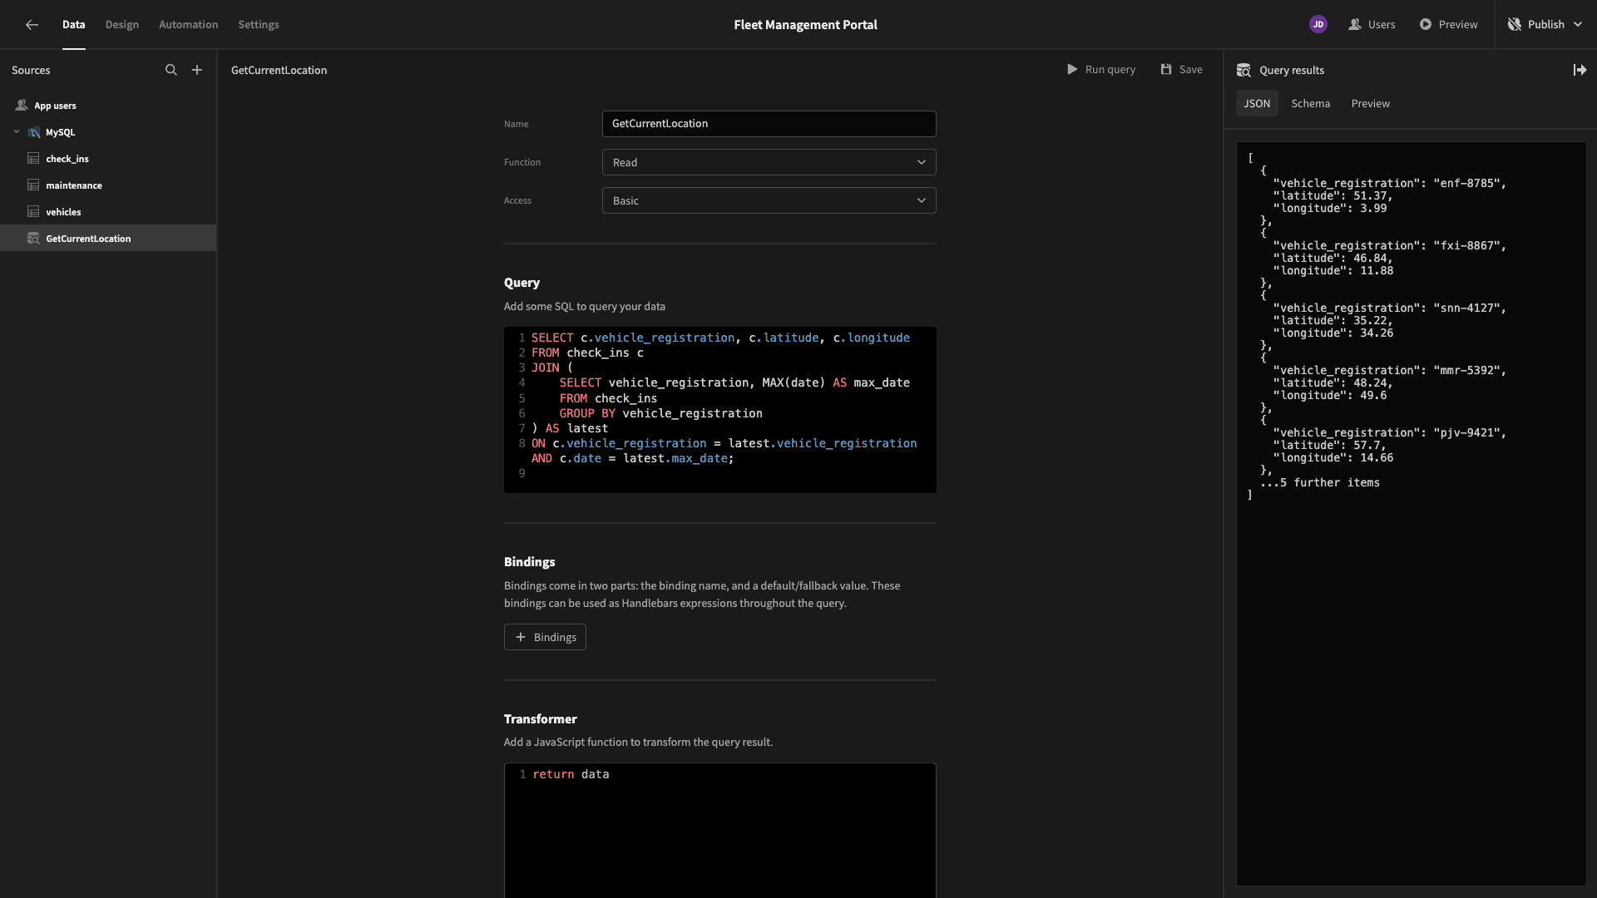
Task: Search sources with the magnifier icon
Action: coord(171,70)
